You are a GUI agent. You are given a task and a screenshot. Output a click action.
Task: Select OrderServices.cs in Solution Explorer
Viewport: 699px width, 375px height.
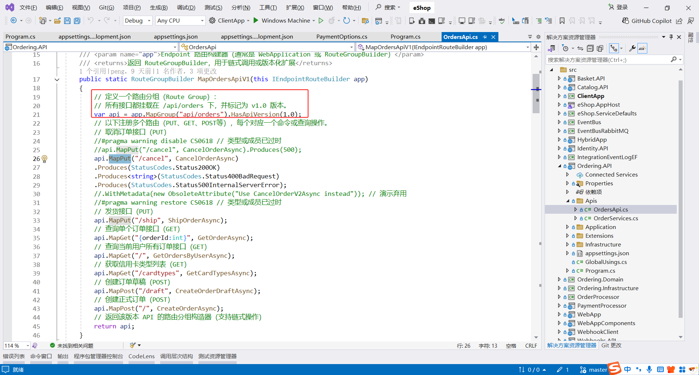(616, 218)
